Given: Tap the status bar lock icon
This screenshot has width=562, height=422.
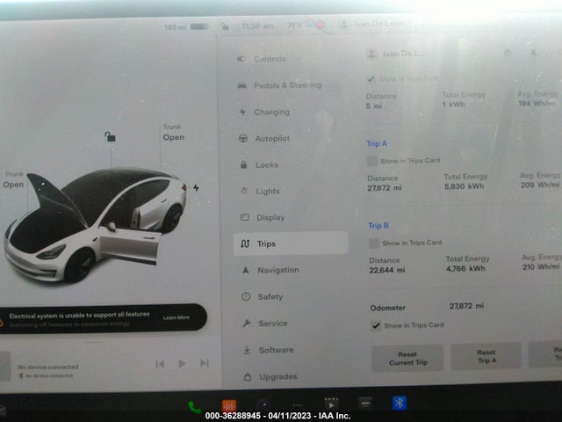Looking at the screenshot, I should pos(225,26).
